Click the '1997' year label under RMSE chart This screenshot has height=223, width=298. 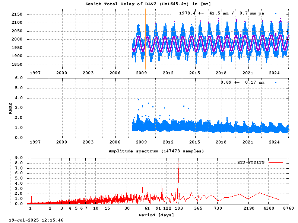coord(35,142)
